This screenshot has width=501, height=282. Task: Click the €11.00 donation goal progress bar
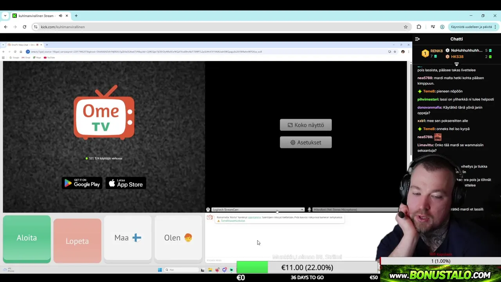(307, 268)
